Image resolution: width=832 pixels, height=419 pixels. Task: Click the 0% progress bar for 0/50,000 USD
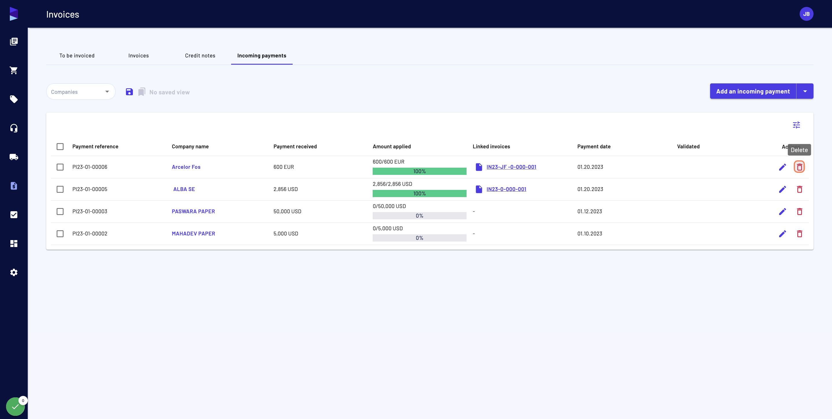tap(419, 216)
